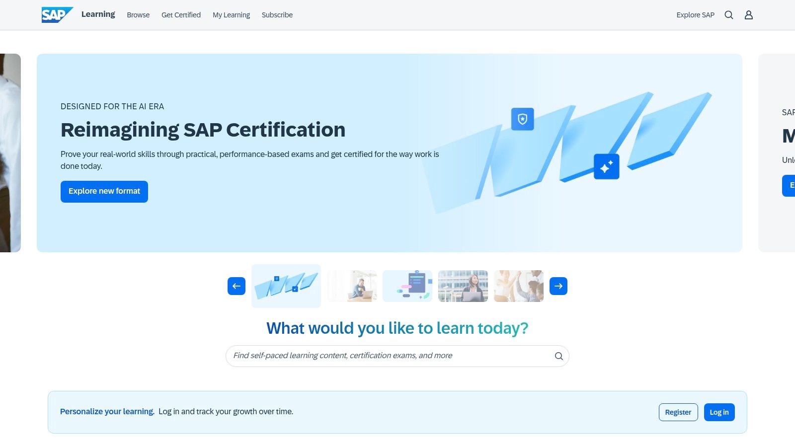The height and width of the screenshot is (447, 795).
Task: Select the carousel slide with the presentation graphic
Action: (407, 286)
